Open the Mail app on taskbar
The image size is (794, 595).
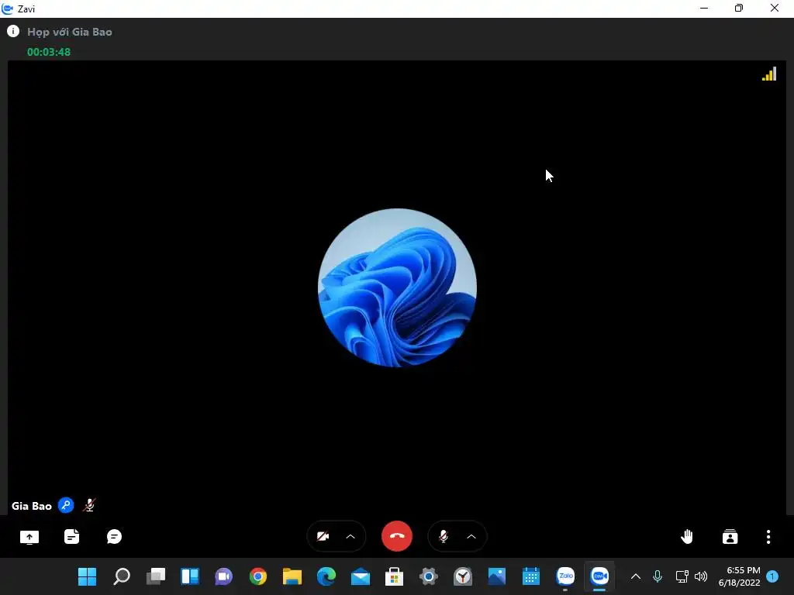[361, 576]
